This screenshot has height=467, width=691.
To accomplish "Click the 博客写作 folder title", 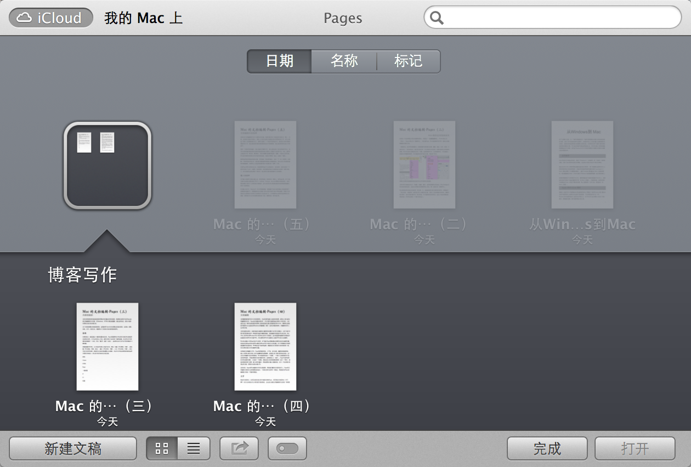I will tap(82, 275).
